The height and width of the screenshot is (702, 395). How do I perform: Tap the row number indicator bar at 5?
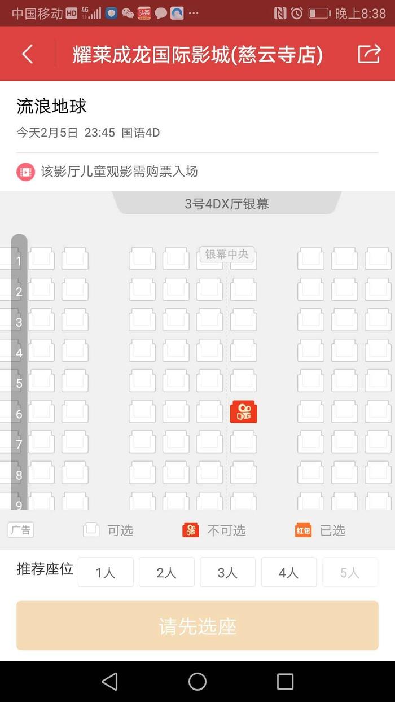[19, 384]
